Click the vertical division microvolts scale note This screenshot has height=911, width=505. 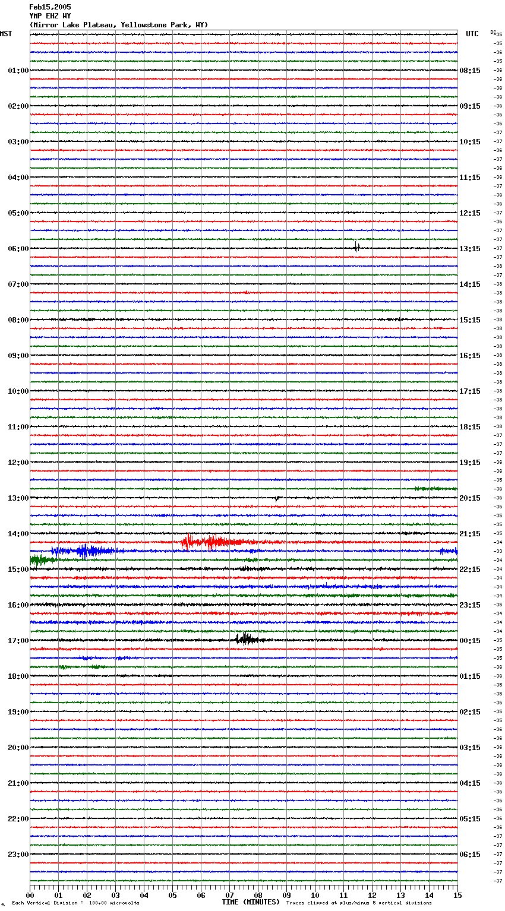tap(76, 903)
